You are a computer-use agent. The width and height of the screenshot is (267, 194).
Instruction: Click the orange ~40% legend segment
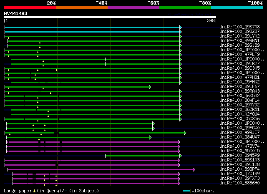tap(82, 8)
